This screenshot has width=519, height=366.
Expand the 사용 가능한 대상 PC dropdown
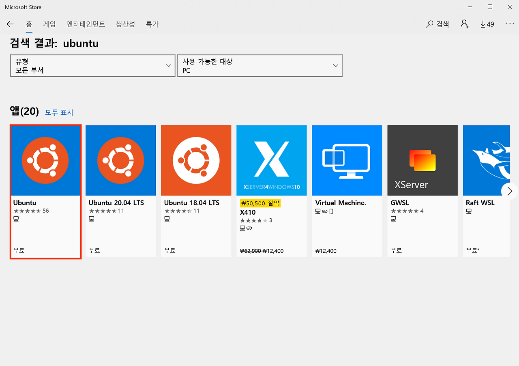click(260, 66)
